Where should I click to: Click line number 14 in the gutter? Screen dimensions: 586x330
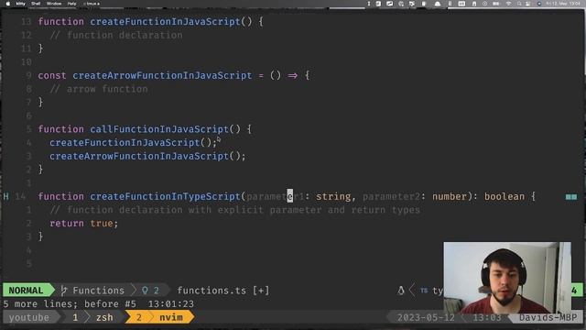click(x=20, y=196)
